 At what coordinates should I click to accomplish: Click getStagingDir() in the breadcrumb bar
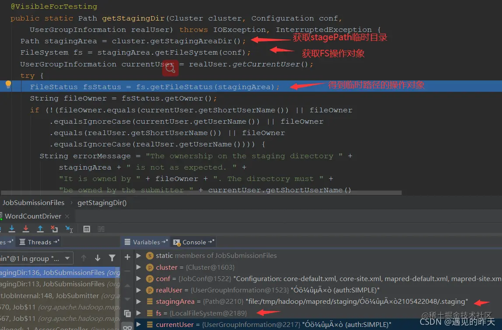coord(102,203)
